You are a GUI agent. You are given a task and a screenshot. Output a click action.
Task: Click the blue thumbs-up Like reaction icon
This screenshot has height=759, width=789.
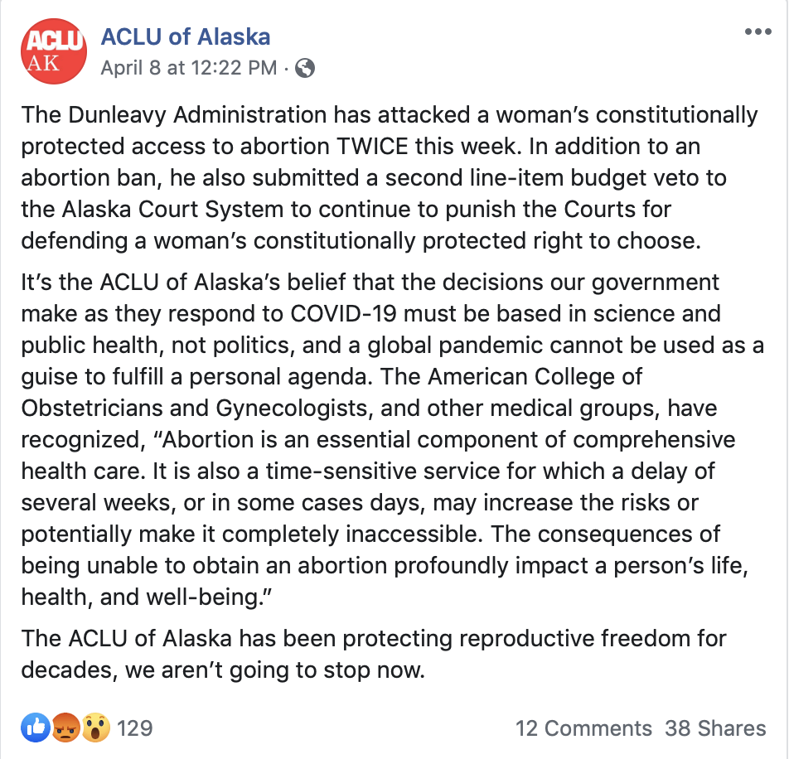(35, 728)
